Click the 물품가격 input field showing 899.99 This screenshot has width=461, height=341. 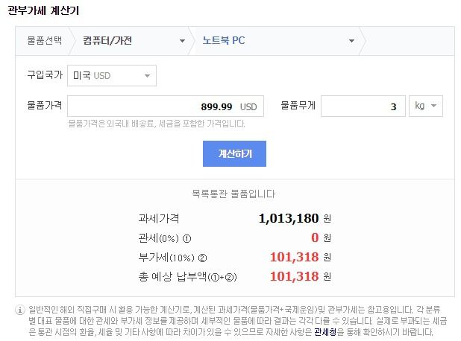pyautogui.click(x=166, y=106)
